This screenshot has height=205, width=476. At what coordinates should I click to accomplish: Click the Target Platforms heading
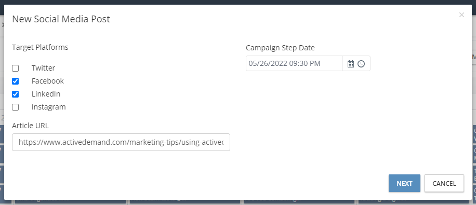click(40, 47)
